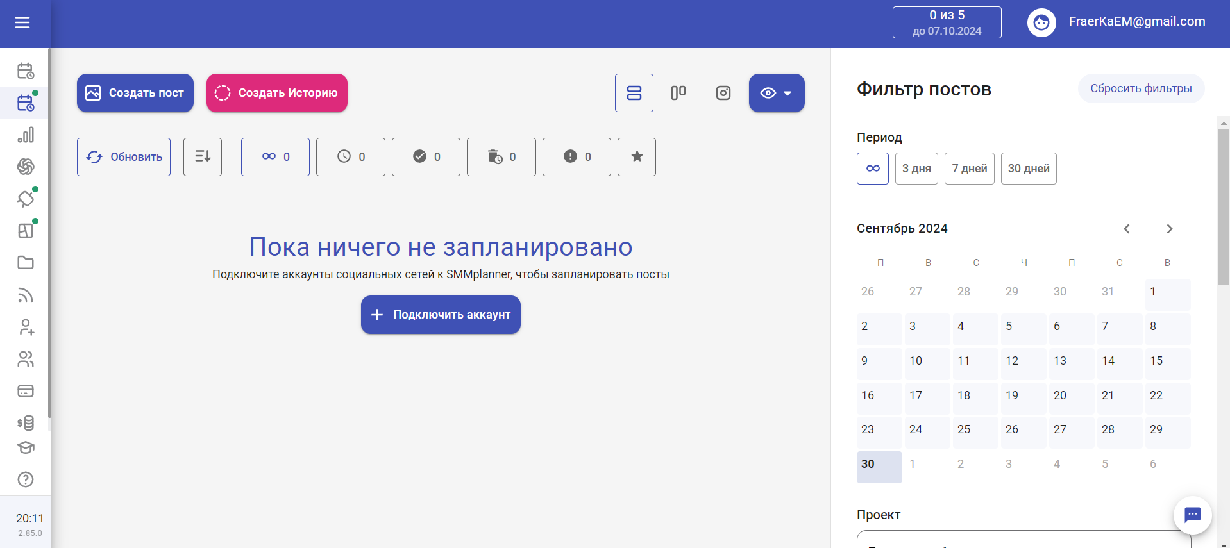1230x548 pixels.
Task: Open the help question mark icon
Action: point(26,479)
